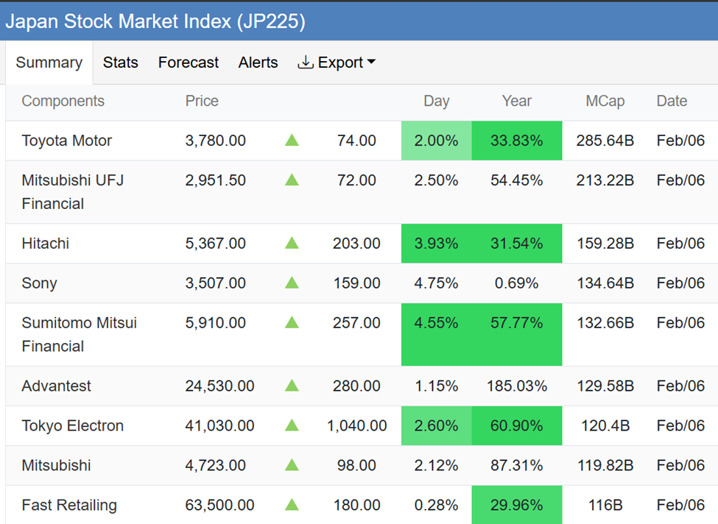Select Fast Retailing's green arrow indicator
The width and height of the screenshot is (718, 524).
291,505
